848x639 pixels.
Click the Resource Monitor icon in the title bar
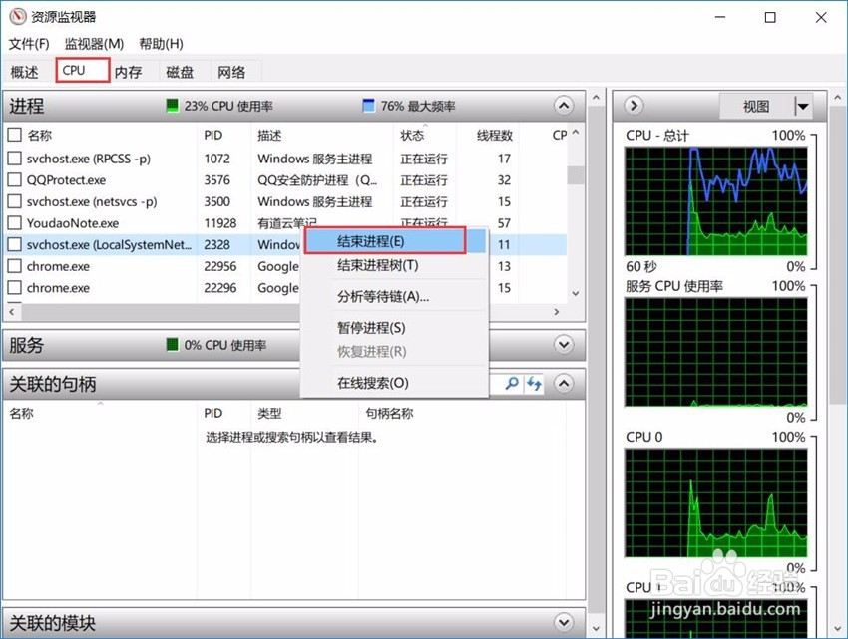pyautogui.click(x=14, y=16)
